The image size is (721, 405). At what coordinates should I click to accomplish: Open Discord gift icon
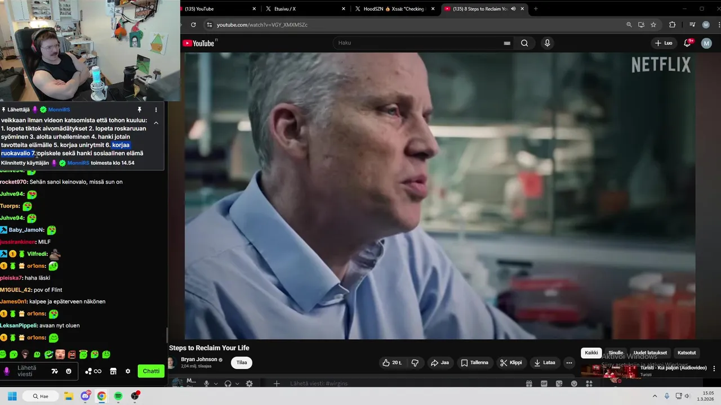[x=529, y=384]
